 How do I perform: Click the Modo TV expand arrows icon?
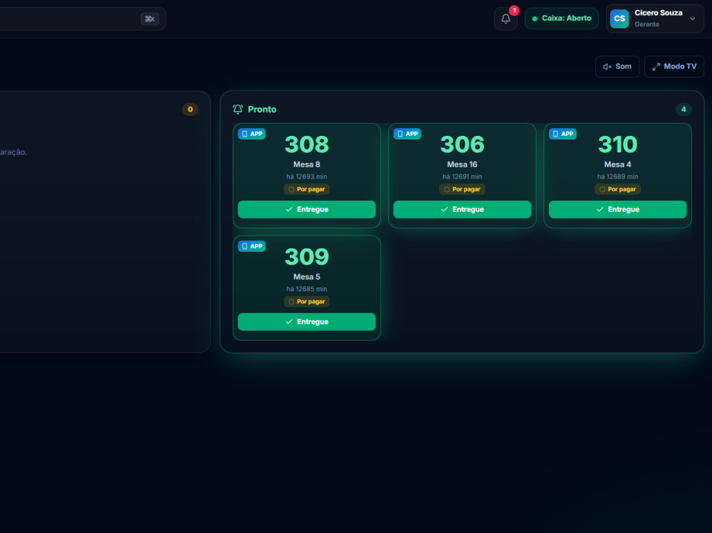tap(656, 67)
